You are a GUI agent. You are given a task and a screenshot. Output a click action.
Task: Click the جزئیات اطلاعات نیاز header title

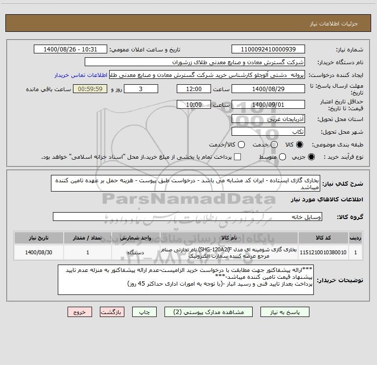pyautogui.click(x=333, y=24)
